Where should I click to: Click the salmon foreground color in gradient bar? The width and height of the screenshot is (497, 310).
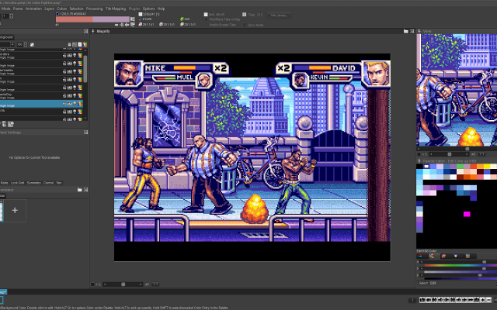click(75, 19)
